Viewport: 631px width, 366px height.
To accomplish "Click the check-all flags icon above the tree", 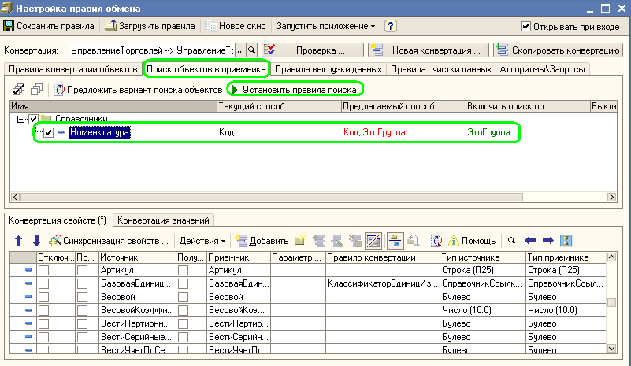I will pyautogui.click(x=18, y=89).
